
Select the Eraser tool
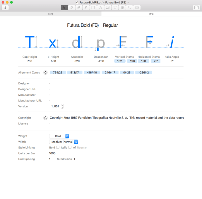[79, 8]
